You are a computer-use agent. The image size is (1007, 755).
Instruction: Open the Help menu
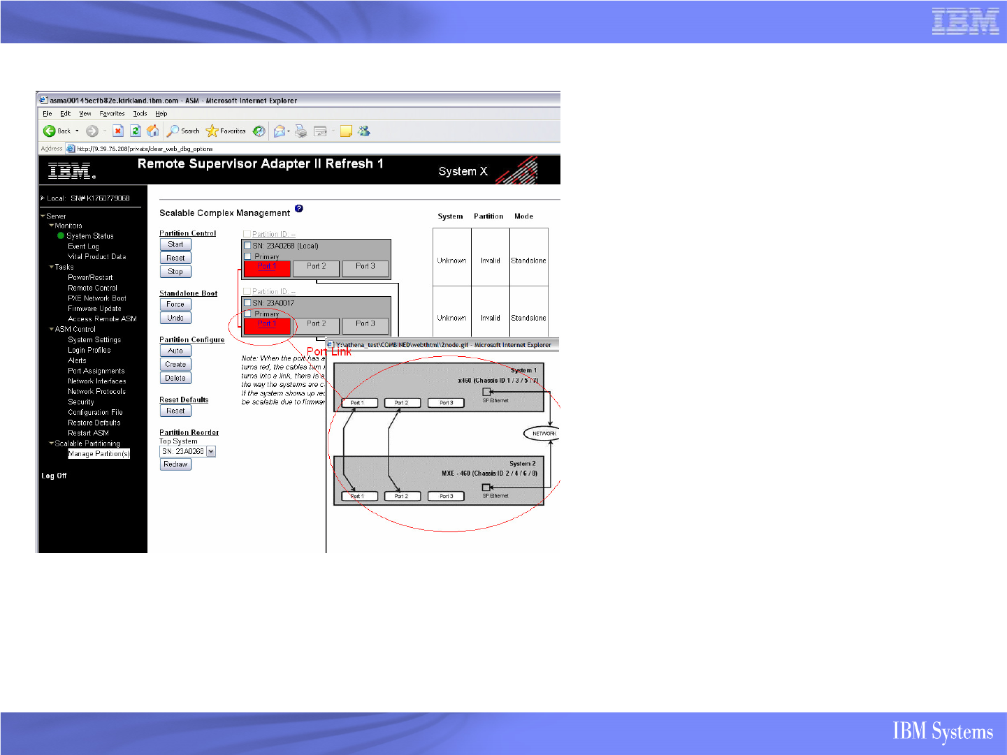(x=161, y=113)
